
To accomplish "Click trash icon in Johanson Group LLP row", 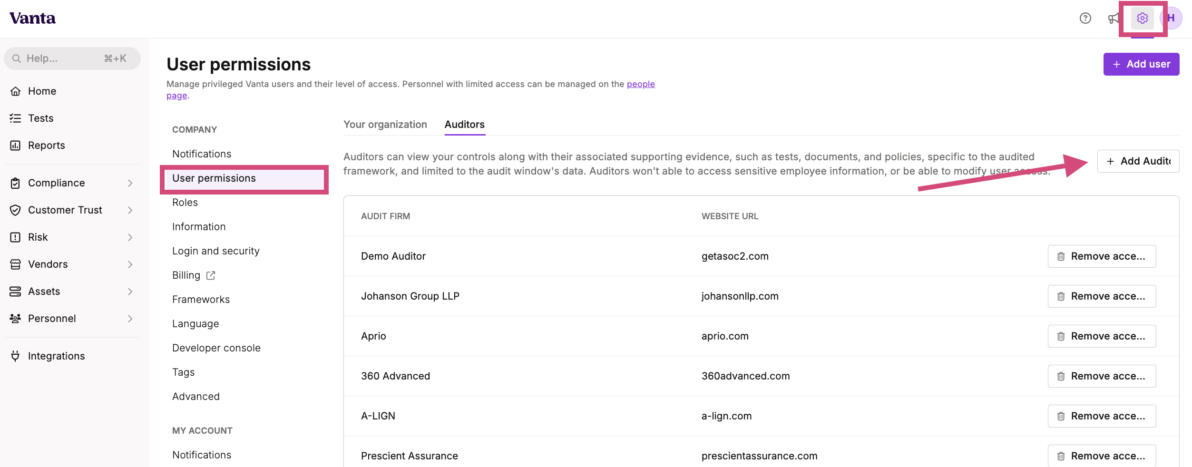I will [x=1061, y=296].
